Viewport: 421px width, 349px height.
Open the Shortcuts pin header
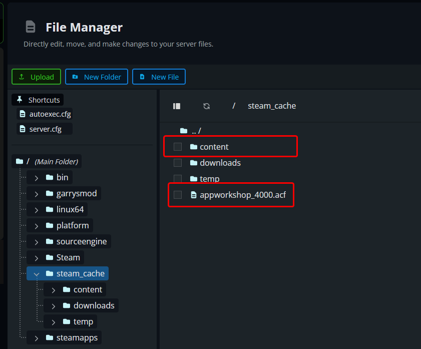point(38,100)
